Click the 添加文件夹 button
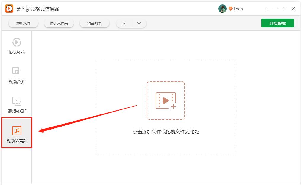 click(x=59, y=23)
